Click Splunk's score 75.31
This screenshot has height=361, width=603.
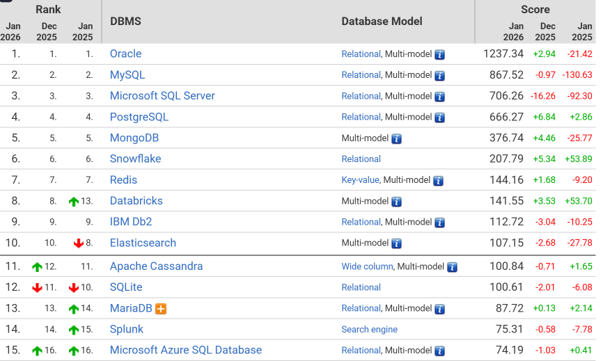click(x=509, y=329)
